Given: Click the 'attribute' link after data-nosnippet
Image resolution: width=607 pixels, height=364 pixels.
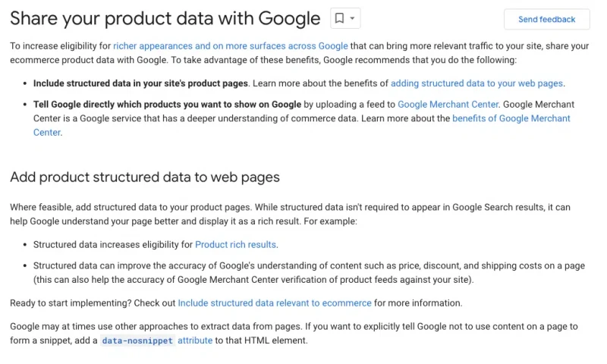Looking at the screenshot, I should pos(195,340).
